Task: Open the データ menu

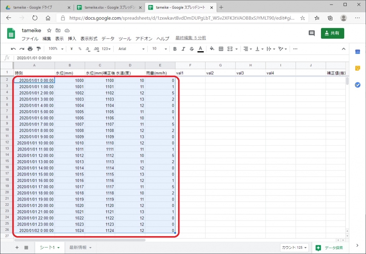Action: (108, 39)
